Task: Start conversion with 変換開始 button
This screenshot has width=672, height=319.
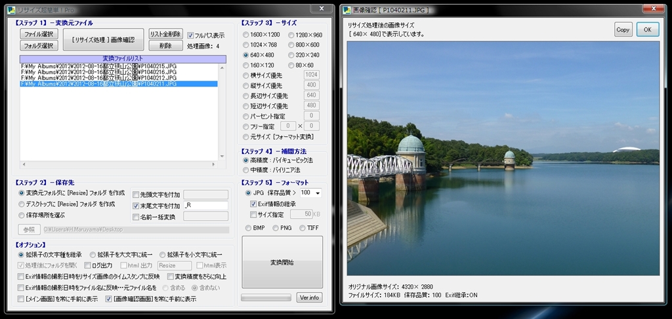Action: (x=282, y=262)
